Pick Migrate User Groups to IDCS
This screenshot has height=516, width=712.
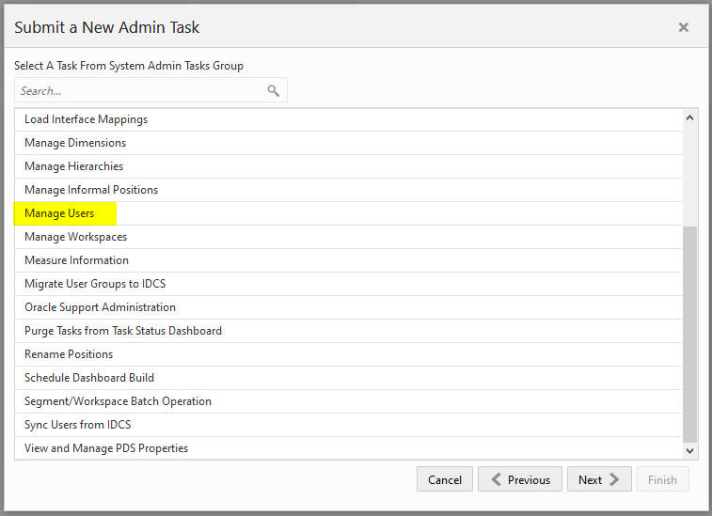[349, 284]
